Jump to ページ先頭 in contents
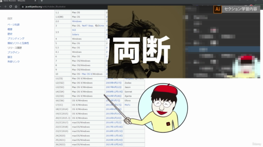Image resolution: width=263 pixels, height=147 pixels. [x=14, y=24]
